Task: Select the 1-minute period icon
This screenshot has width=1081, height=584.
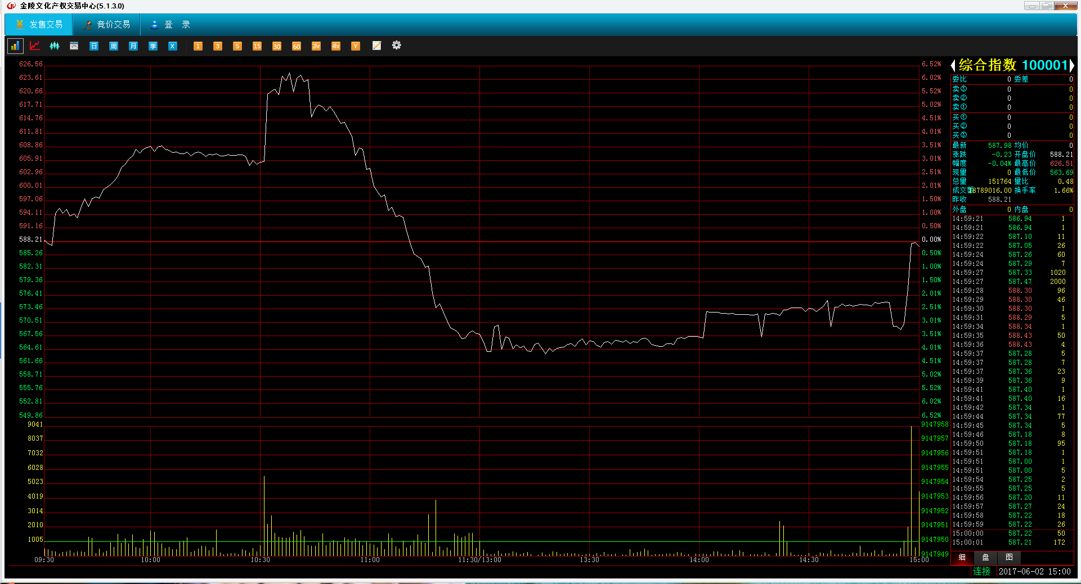Action: (198, 46)
